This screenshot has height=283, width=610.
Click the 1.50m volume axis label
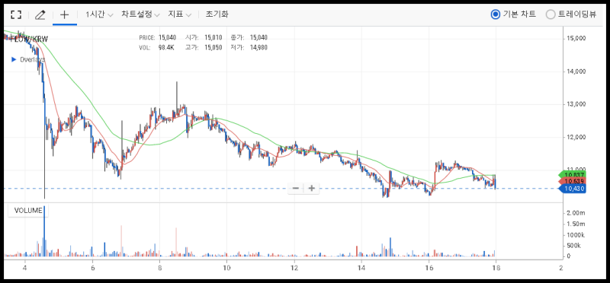[x=576, y=224]
